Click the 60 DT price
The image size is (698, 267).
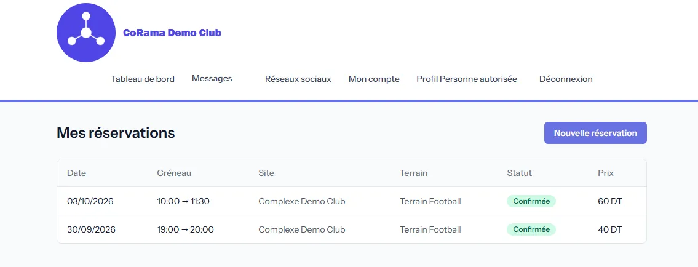pyautogui.click(x=610, y=201)
